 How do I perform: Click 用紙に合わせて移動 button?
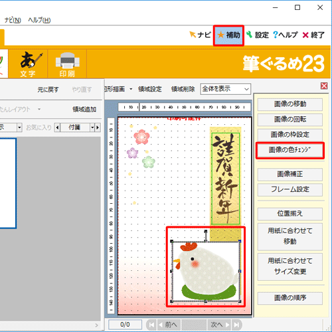click(x=290, y=236)
